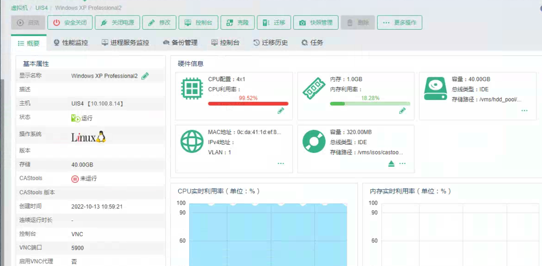542x266 pixels.
Task: Click the running status icon
Action: coord(76,118)
